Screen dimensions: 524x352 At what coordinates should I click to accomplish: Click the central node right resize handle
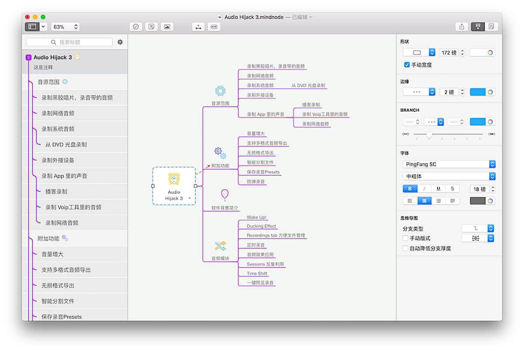click(195, 186)
